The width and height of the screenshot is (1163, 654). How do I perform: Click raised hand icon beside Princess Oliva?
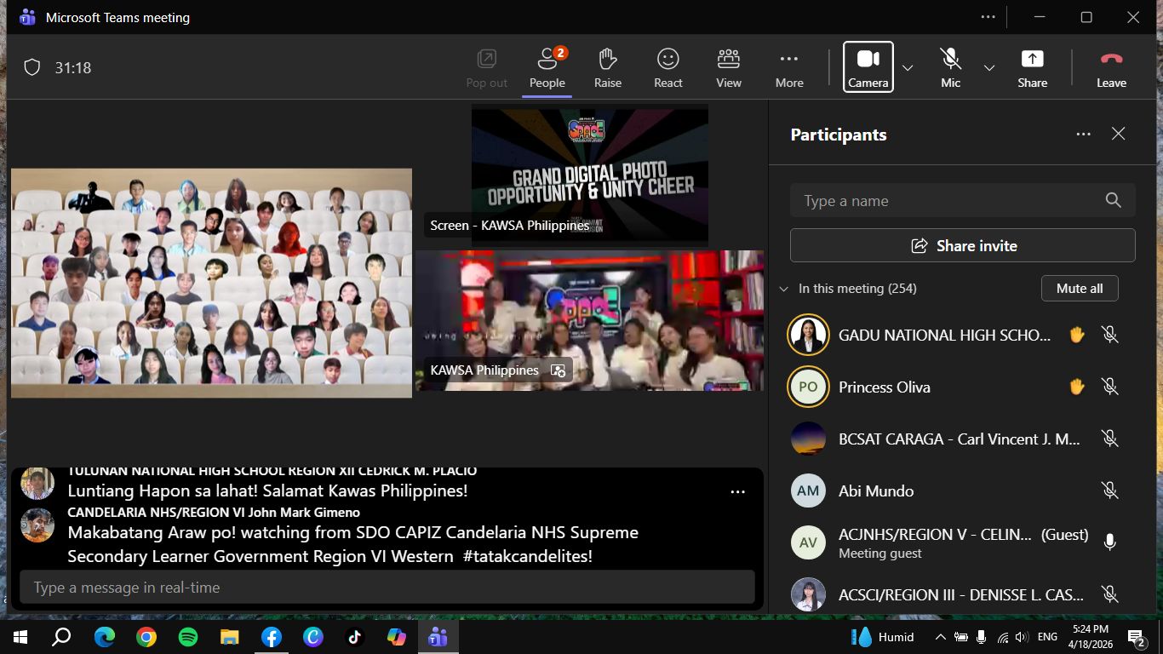pos(1077,387)
